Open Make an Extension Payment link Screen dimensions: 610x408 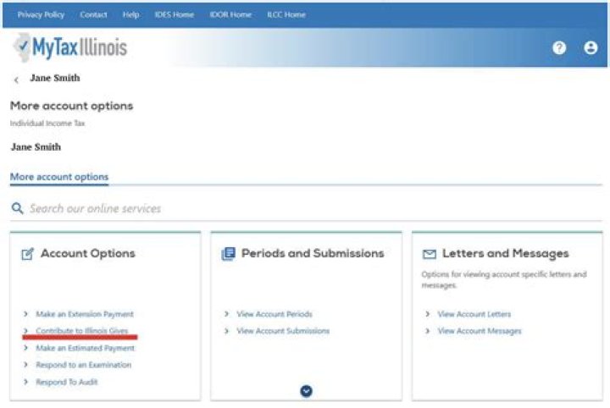click(x=85, y=314)
